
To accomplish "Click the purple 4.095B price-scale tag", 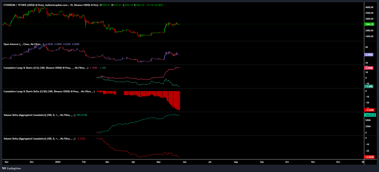I will coord(370,54).
